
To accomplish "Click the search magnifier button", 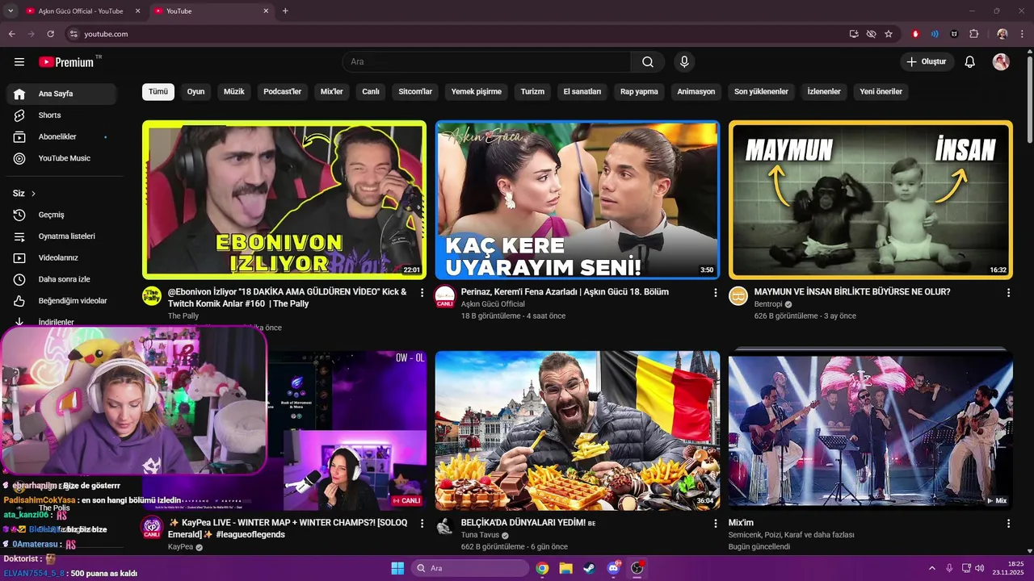I will [x=648, y=62].
